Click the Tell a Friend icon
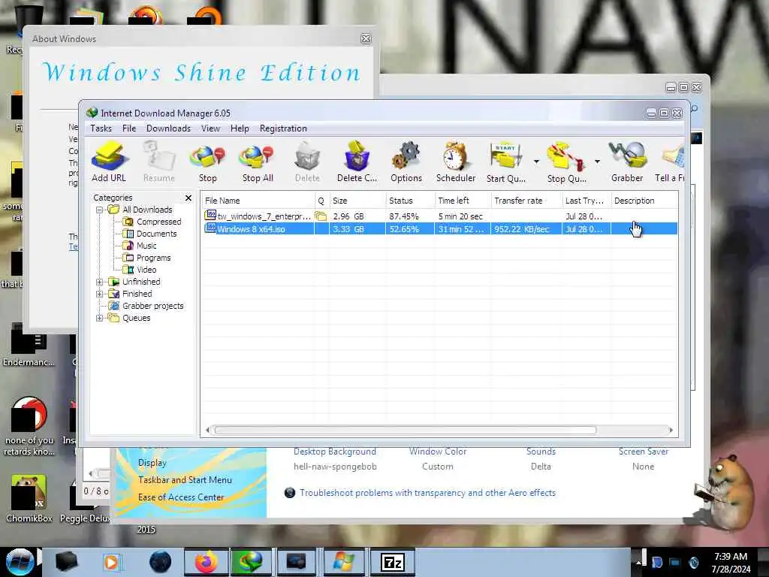The width and height of the screenshot is (769, 577). pos(670,162)
